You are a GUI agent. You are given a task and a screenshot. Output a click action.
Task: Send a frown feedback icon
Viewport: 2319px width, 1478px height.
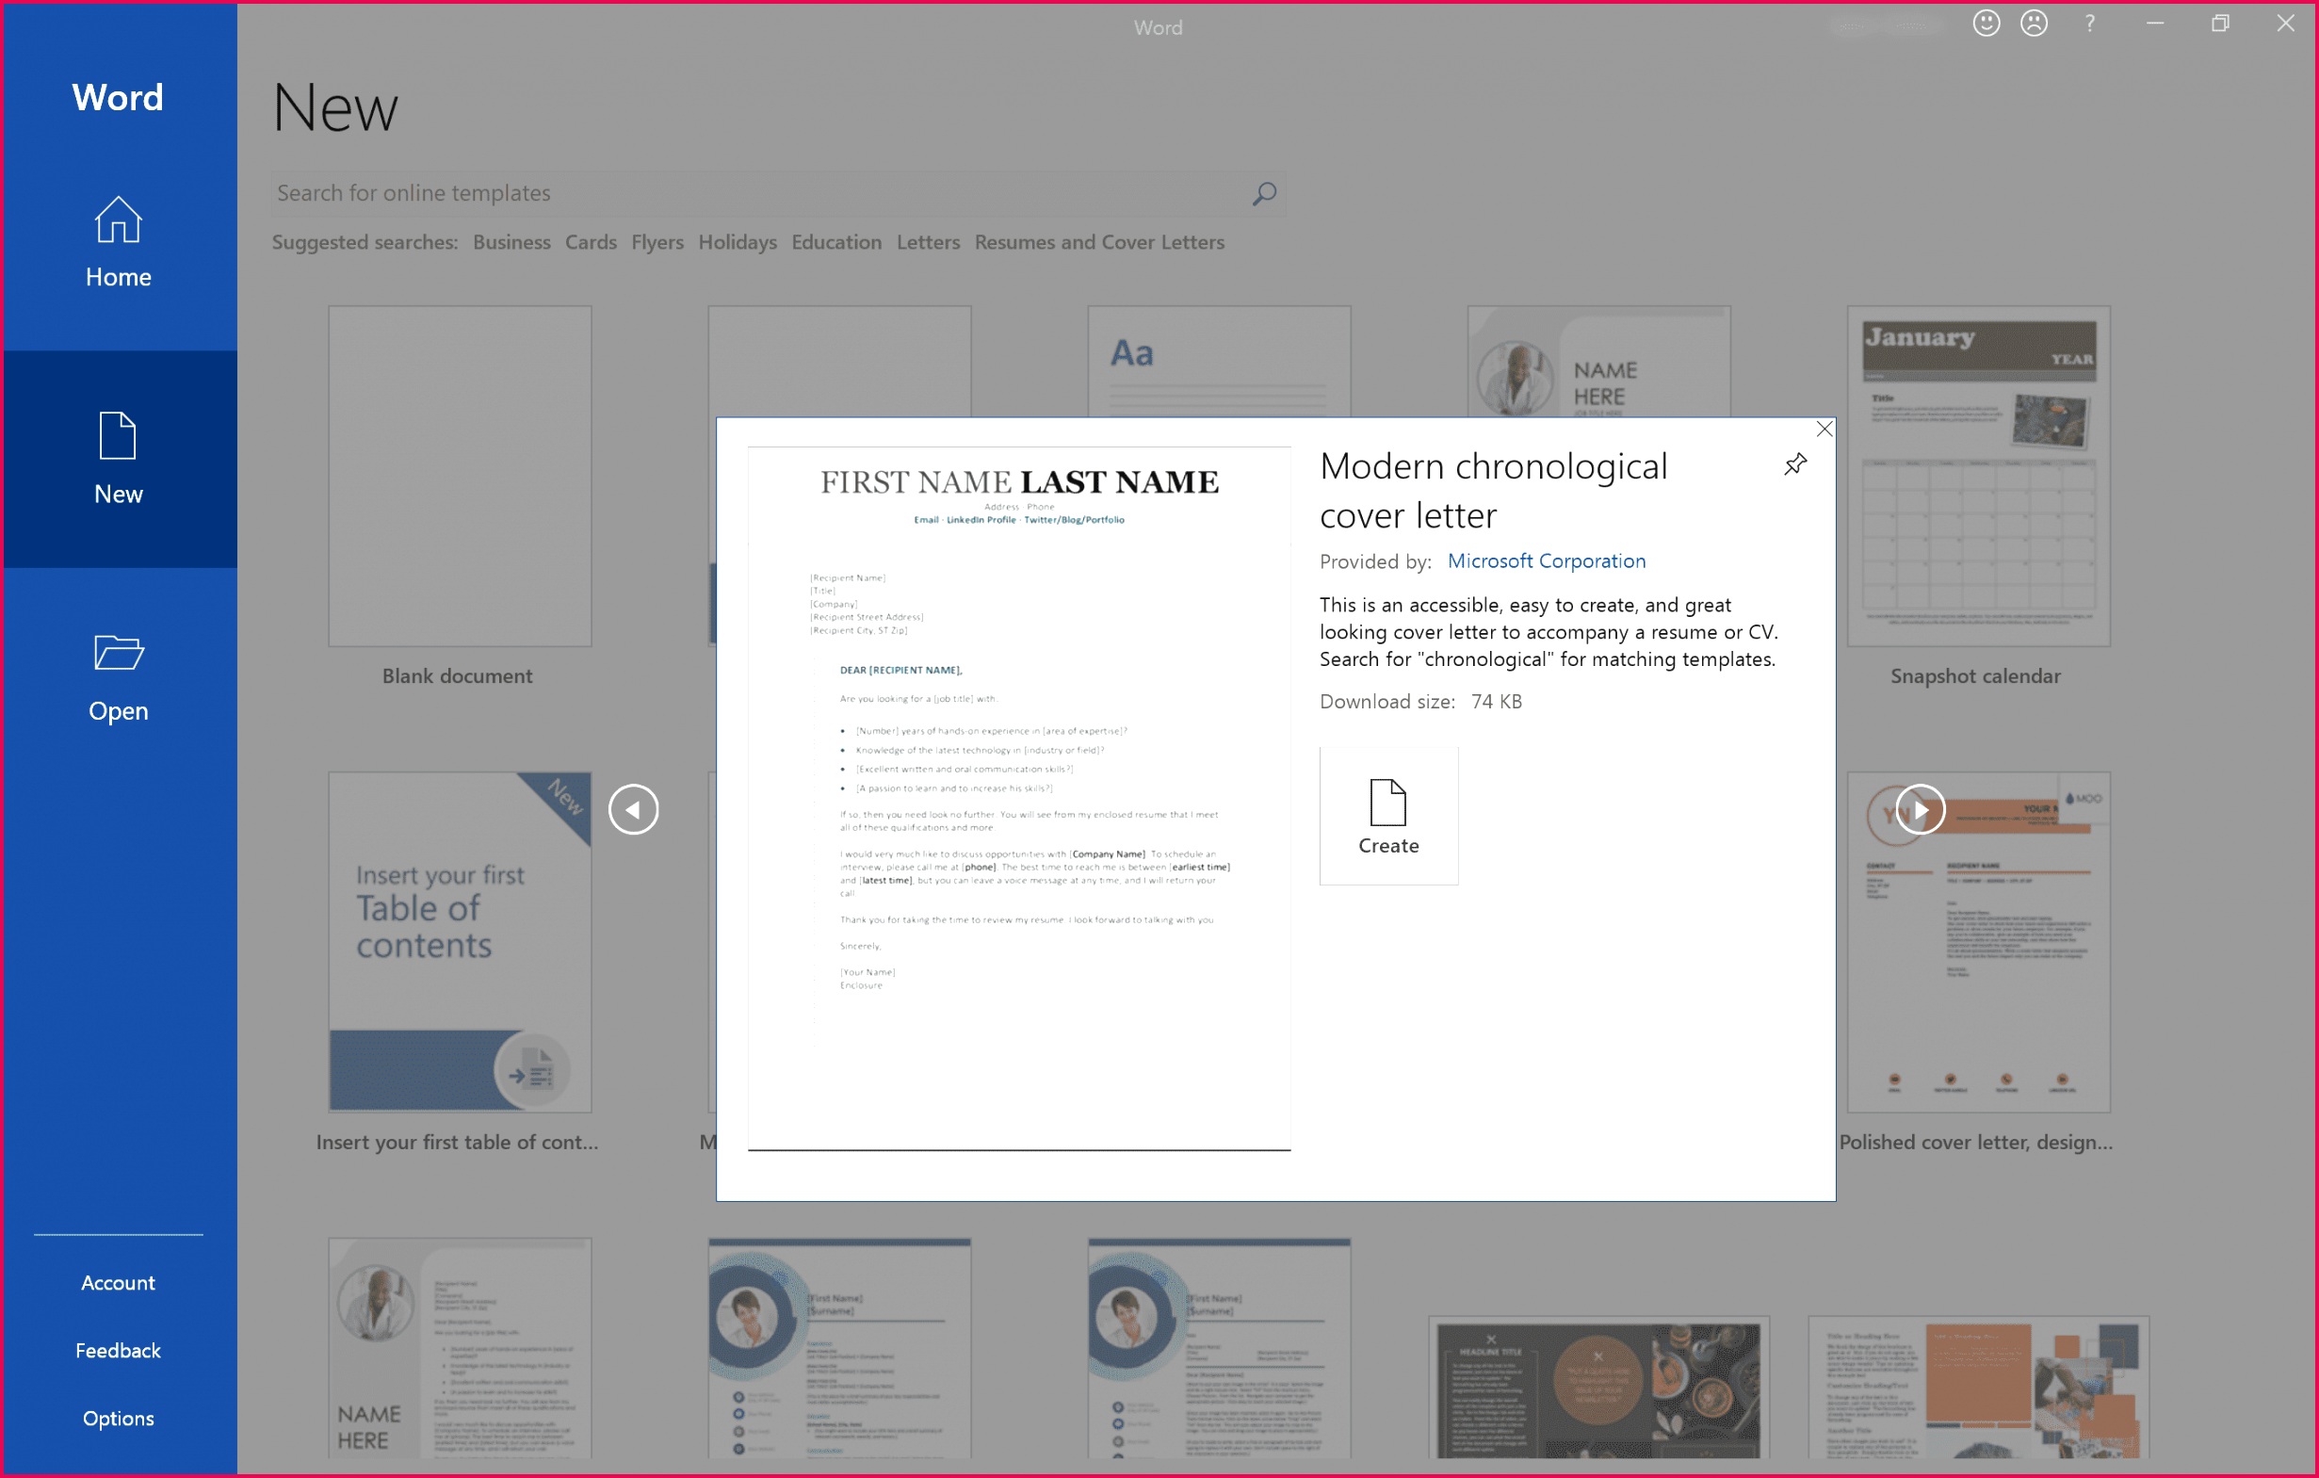[2033, 24]
